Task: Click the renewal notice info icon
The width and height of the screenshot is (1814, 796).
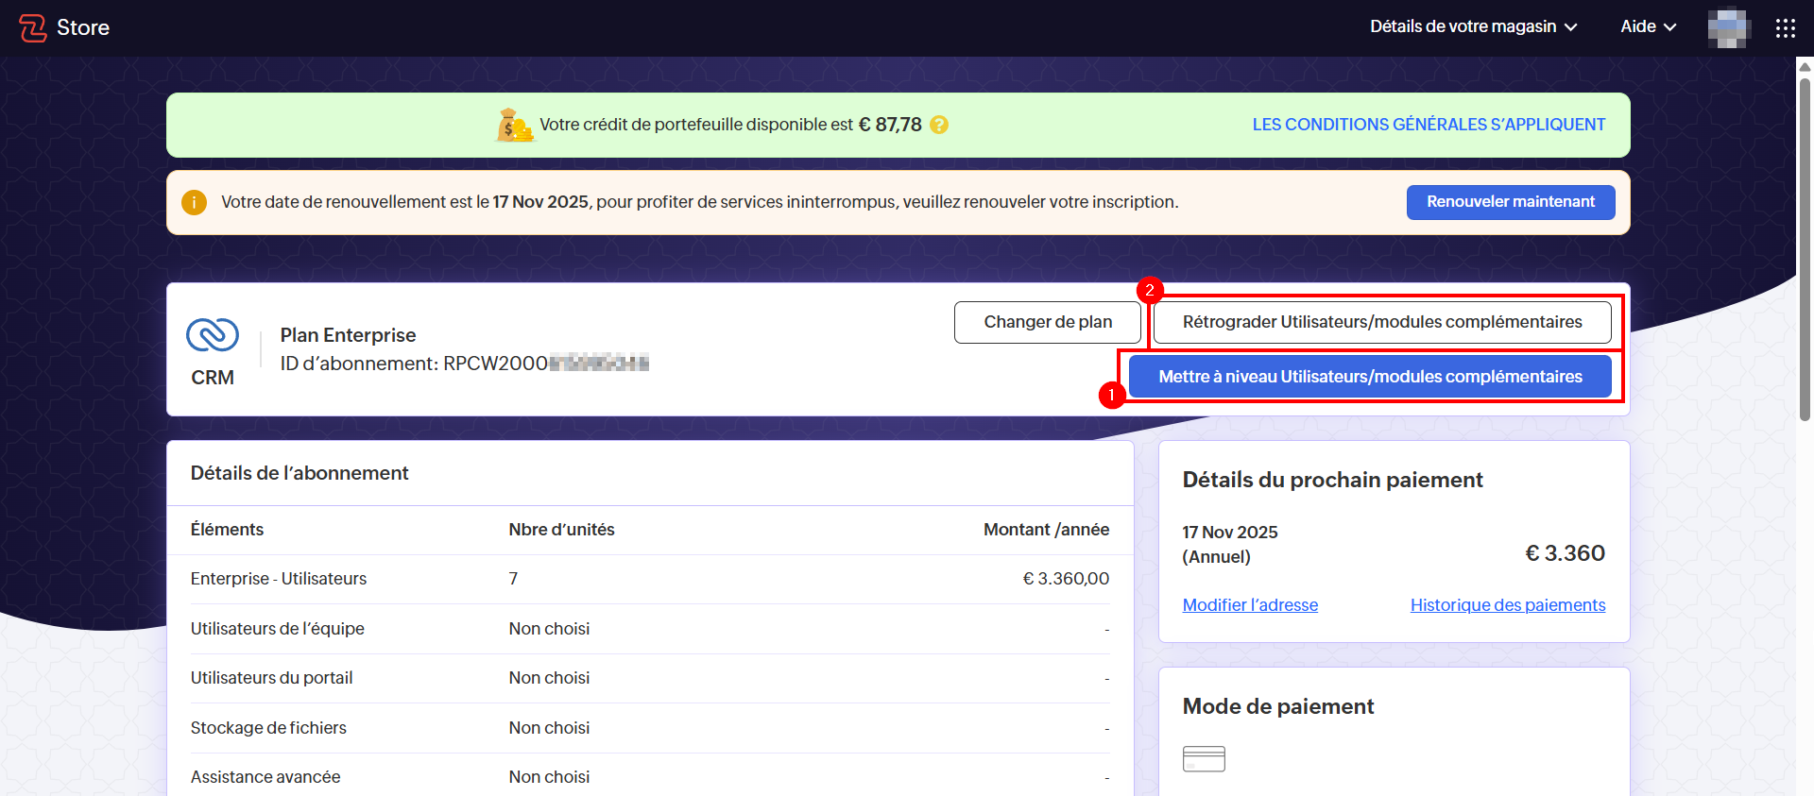Action: [194, 202]
